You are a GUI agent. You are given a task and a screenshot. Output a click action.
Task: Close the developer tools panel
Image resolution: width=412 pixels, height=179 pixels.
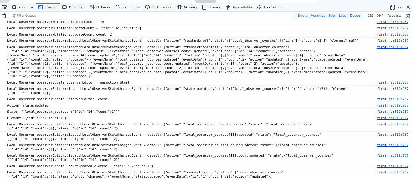pyautogui.click(x=408, y=7)
